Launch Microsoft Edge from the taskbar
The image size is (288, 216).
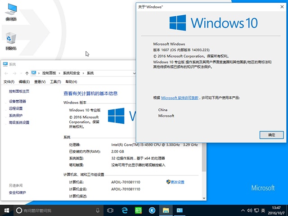coord(124,210)
